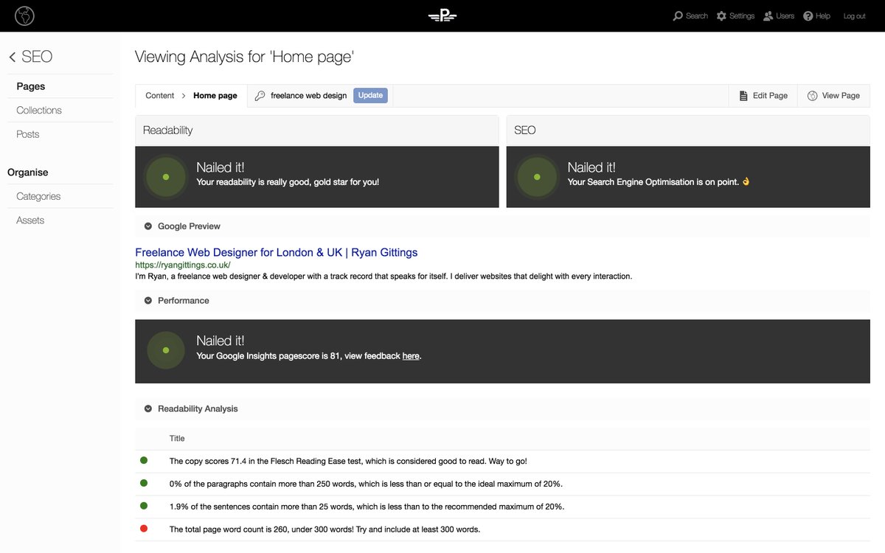The width and height of the screenshot is (885, 553).
Task: Click the winged P logo in header
Action: [x=442, y=15]
